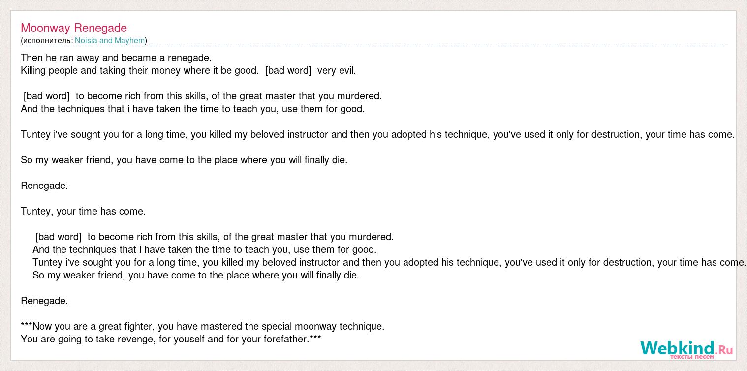This screenshot has width=747, height=371.
Task: Click the first line 'Then he ran away'
Action: 116,58
